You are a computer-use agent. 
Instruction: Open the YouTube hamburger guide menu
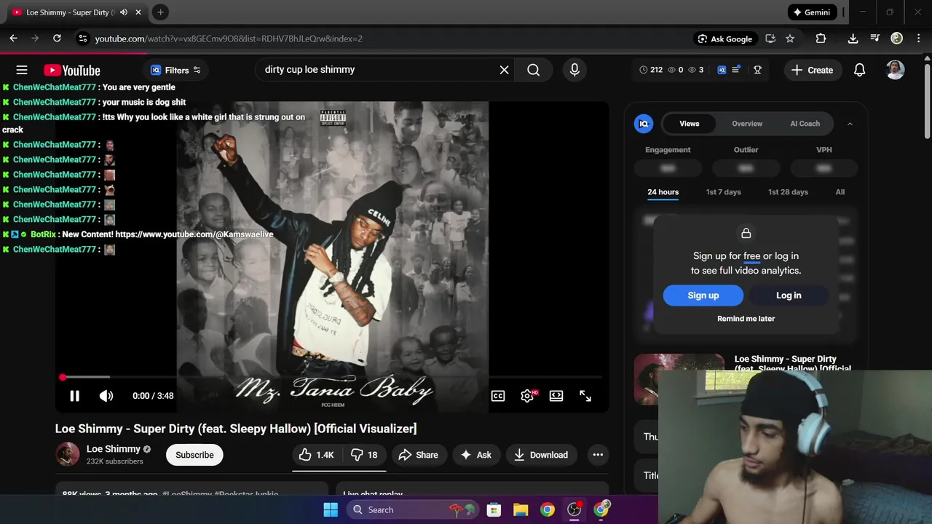(x=22, y=70)
